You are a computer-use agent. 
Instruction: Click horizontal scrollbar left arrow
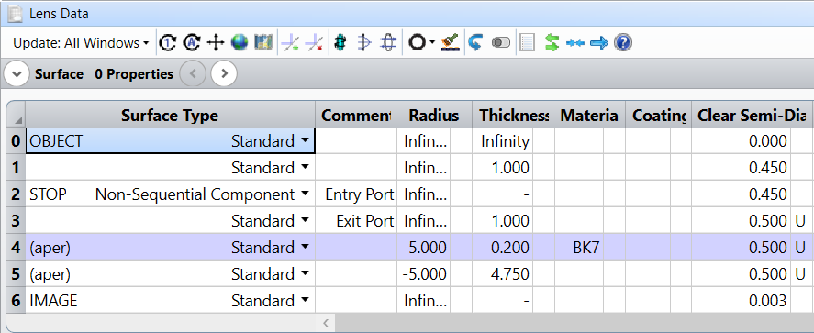(326, 323)
